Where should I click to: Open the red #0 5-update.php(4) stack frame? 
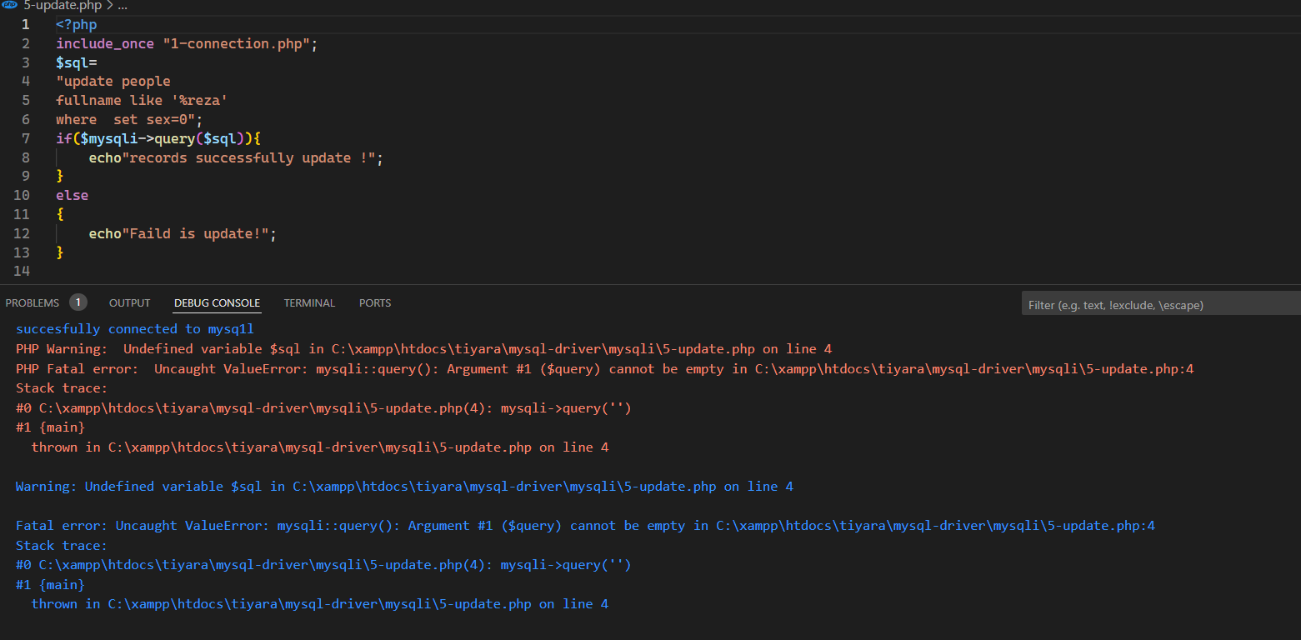[x=323, y=408]
